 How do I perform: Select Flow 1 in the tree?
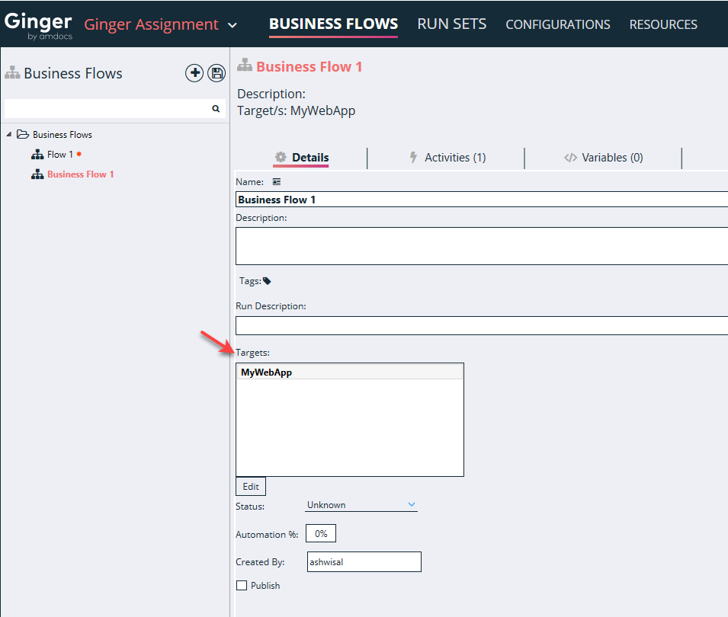[60, 154]
